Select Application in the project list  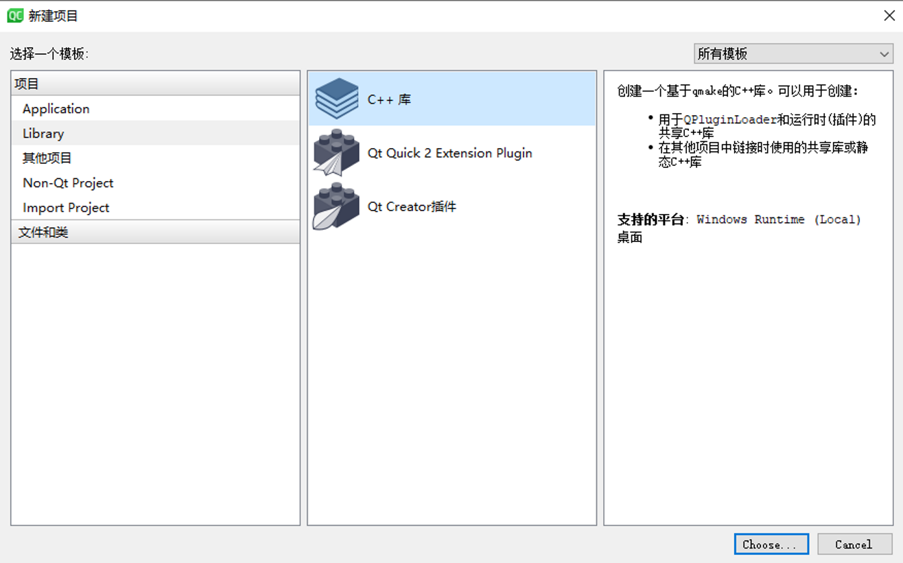[156, 108]
